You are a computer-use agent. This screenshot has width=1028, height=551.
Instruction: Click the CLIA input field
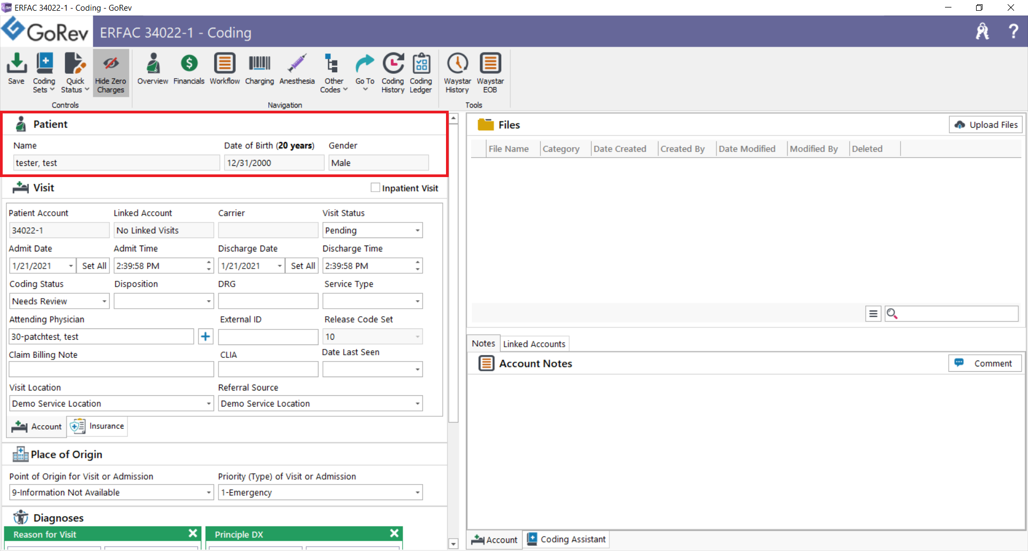click(268, 369)
